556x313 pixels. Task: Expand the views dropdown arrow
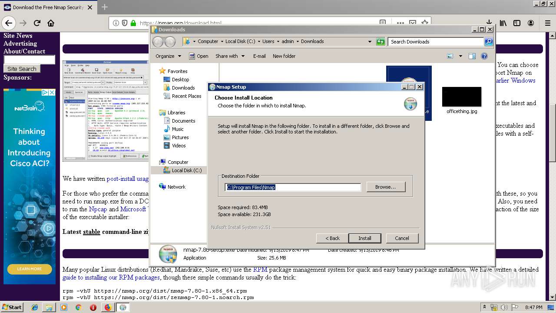click(x=460, y=56)
